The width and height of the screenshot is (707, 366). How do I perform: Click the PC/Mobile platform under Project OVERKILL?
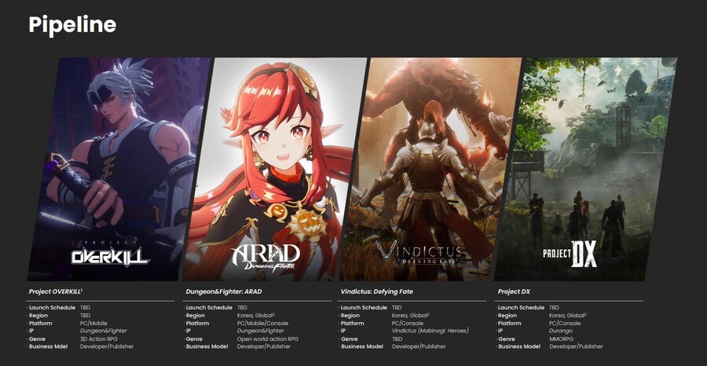(x=94, y=323)
